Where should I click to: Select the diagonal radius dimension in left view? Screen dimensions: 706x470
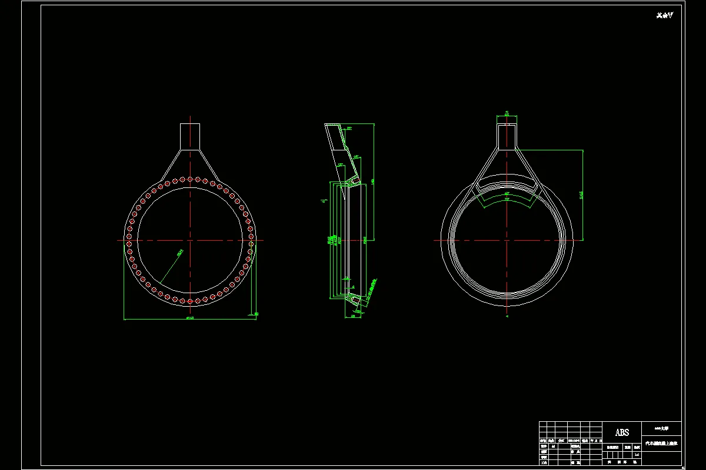tap(179, 252)
